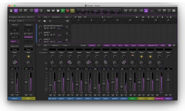
Task: Click the Replace mode button
Action: 126,11
